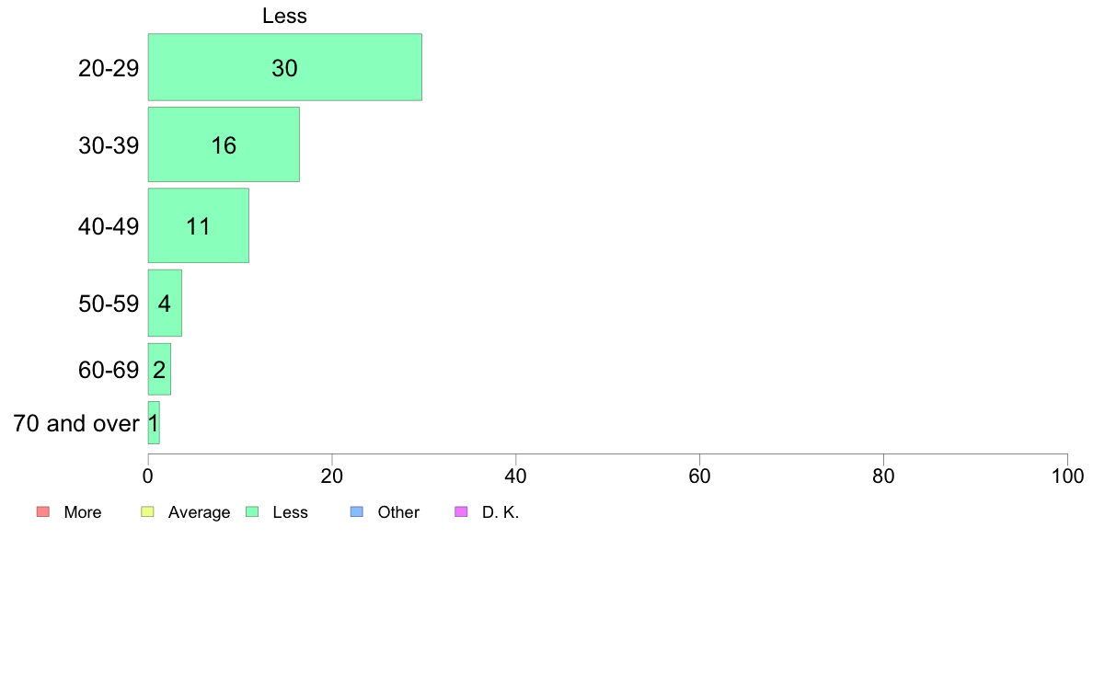The image size is (1093, 677).
Task: Click the green Less legend swatch
Action: [252, 511]
